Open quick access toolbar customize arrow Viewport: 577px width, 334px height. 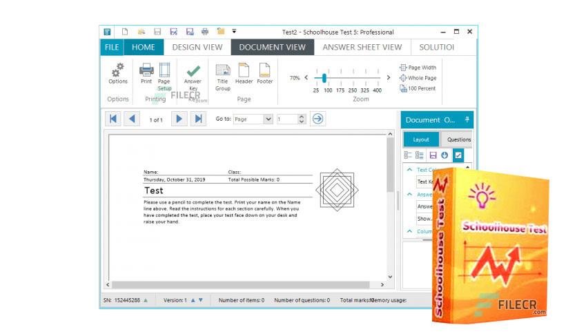coord(234,31)
